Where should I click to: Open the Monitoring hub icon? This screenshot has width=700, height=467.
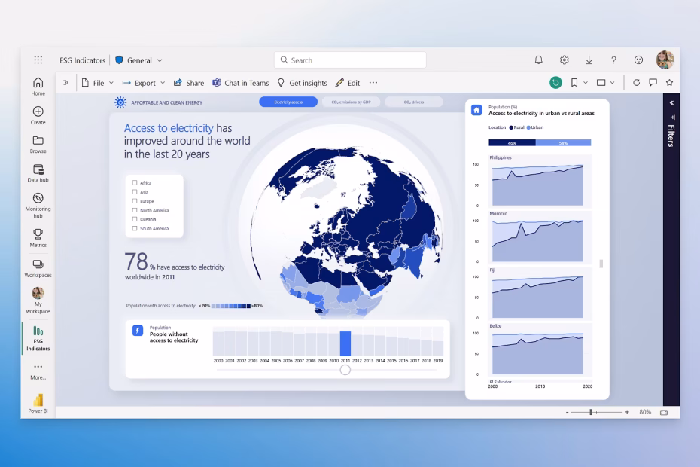click(38, 198)
